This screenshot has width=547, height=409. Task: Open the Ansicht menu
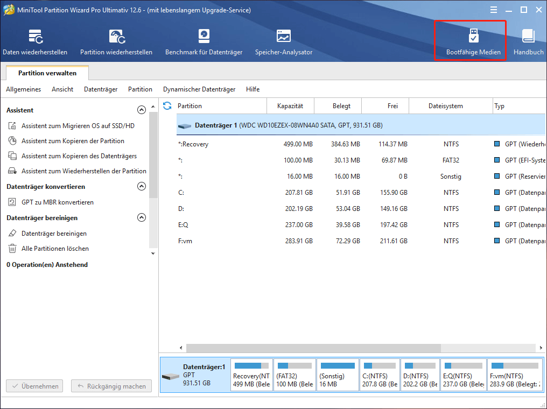point(62,89)
